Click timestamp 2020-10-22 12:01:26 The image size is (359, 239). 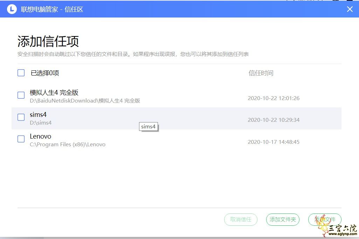pos(274,98)
